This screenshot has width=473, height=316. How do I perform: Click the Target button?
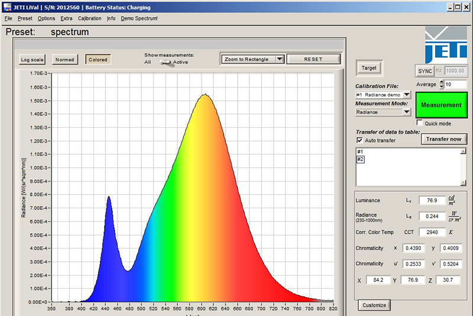pyautogui.click(x=369, y=68)
